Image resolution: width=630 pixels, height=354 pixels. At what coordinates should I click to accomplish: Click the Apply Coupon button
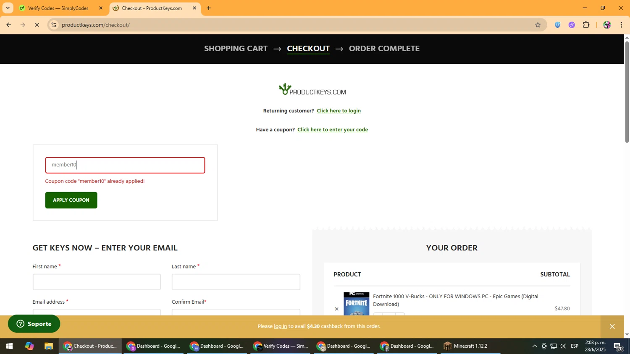click(x=71, y=200)
